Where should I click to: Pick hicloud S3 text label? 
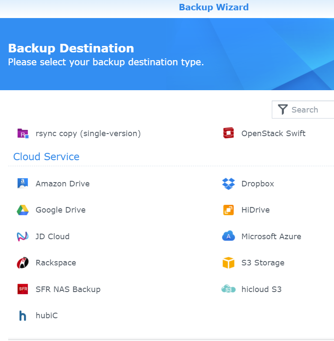262,289
